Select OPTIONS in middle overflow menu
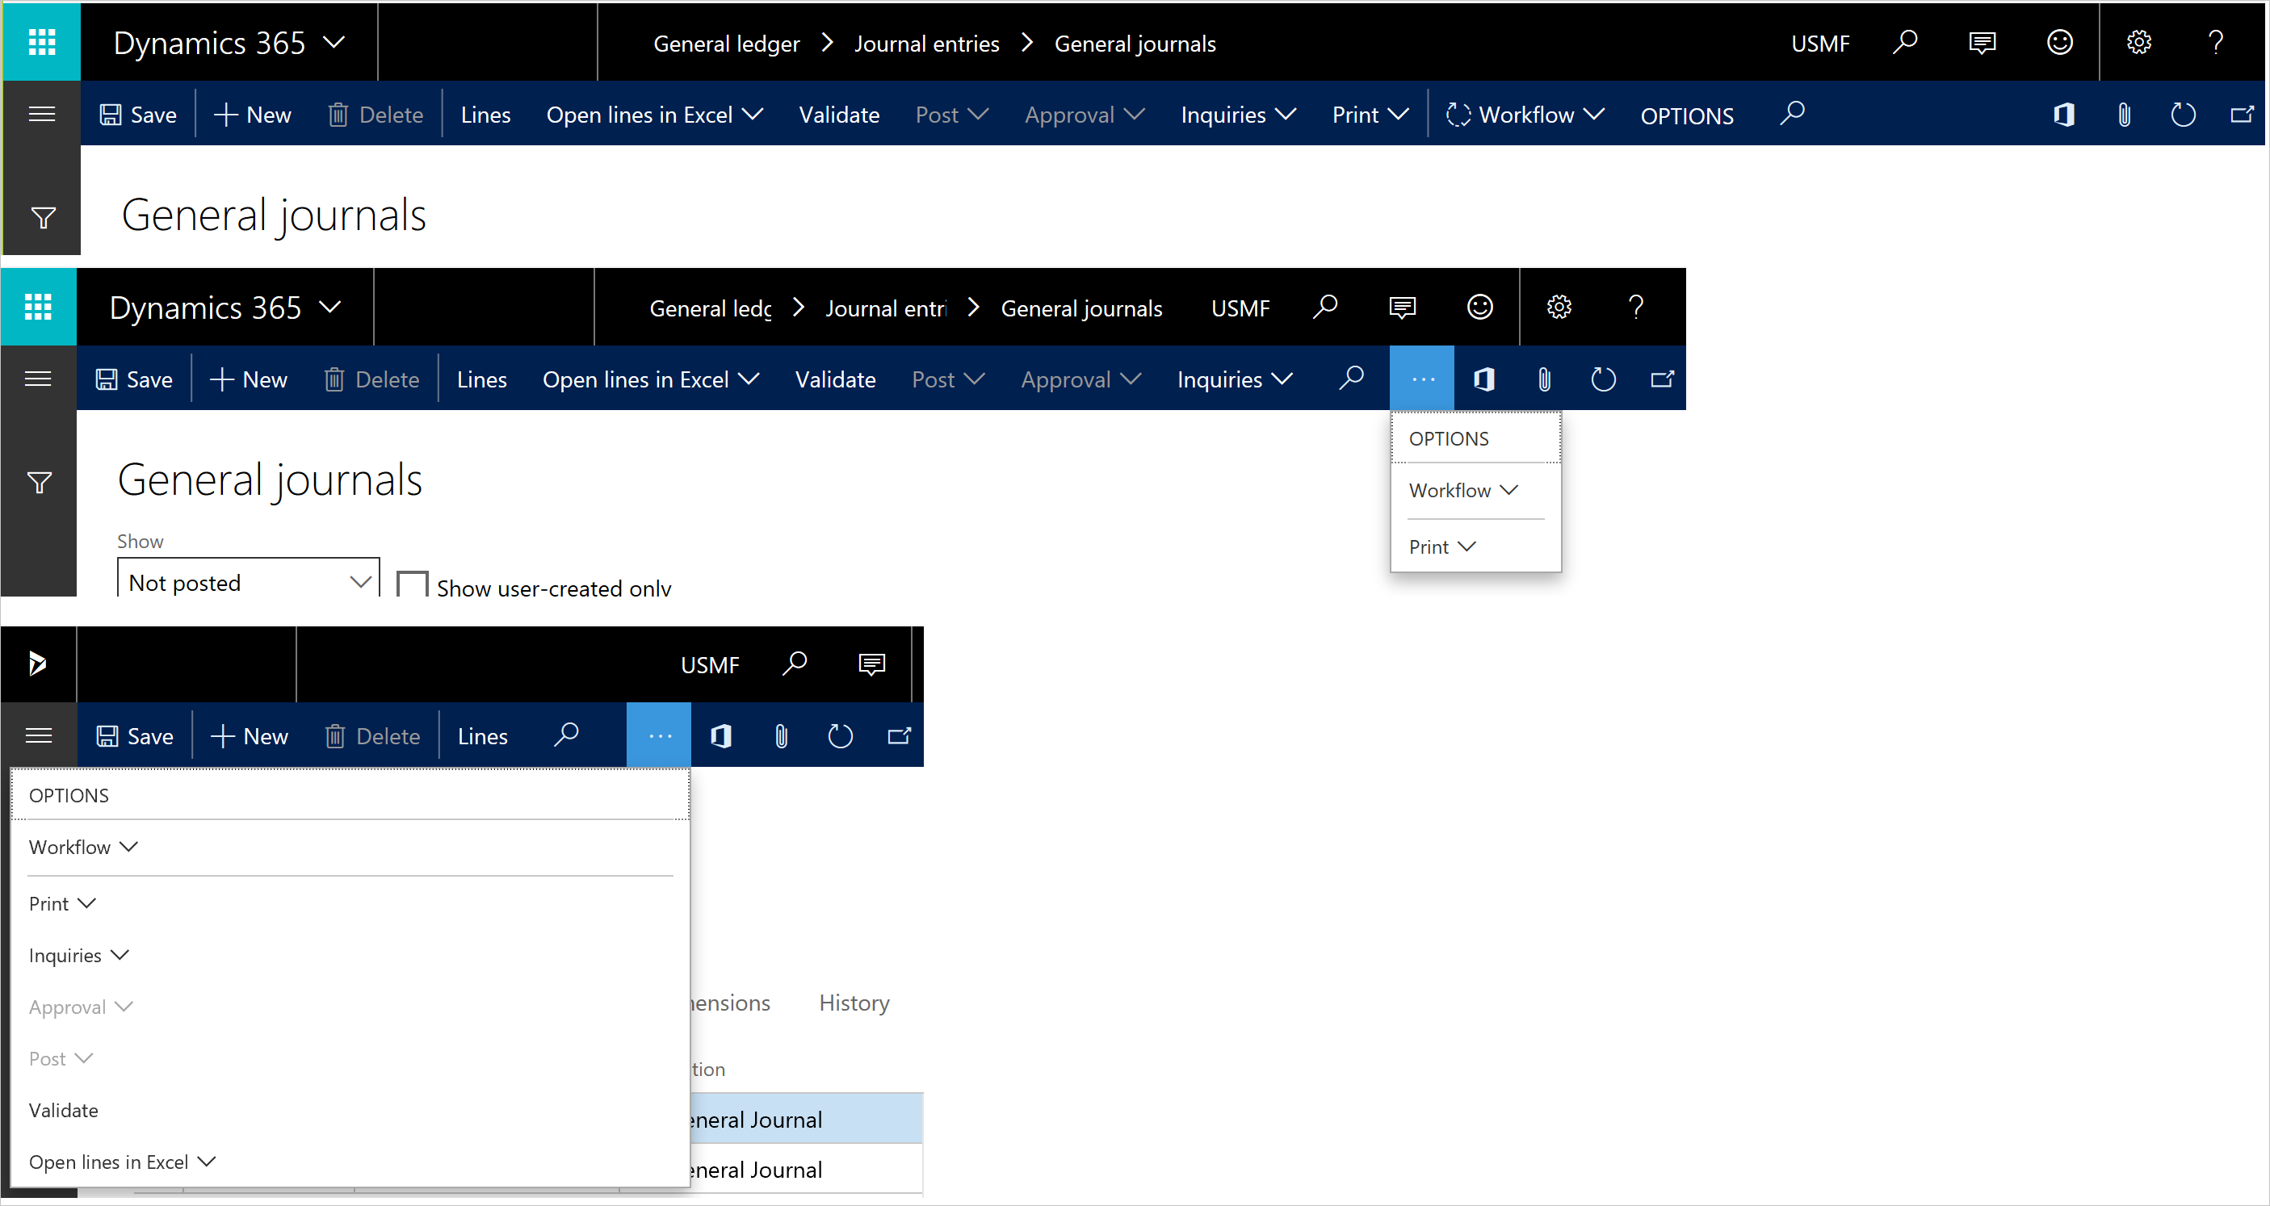Screen dimensions: 2270x1206 coord(1476,438)
